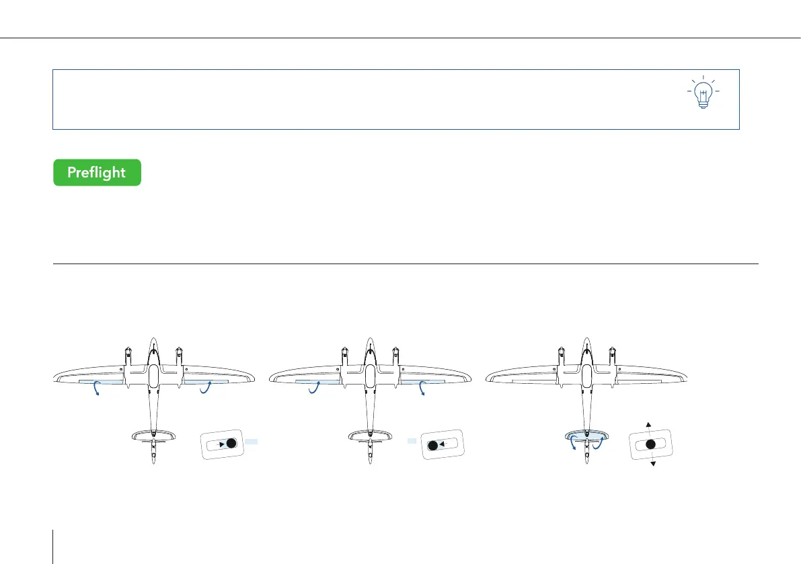Click the first aircraft top-view illustration
The image size is (801, 564).
click(x=154, y=401)
